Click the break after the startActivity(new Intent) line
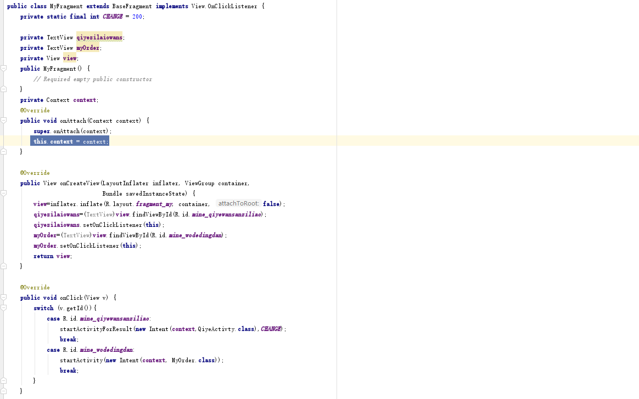This screenshot has width=639, height=399. (69, 371)
